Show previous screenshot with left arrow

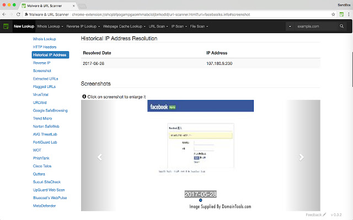(x=100, y=157)
